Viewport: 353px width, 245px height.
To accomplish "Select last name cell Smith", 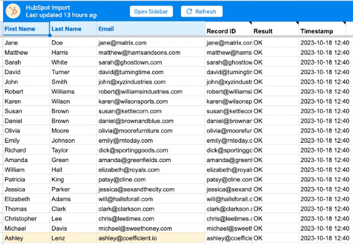I will pos(73,82).
